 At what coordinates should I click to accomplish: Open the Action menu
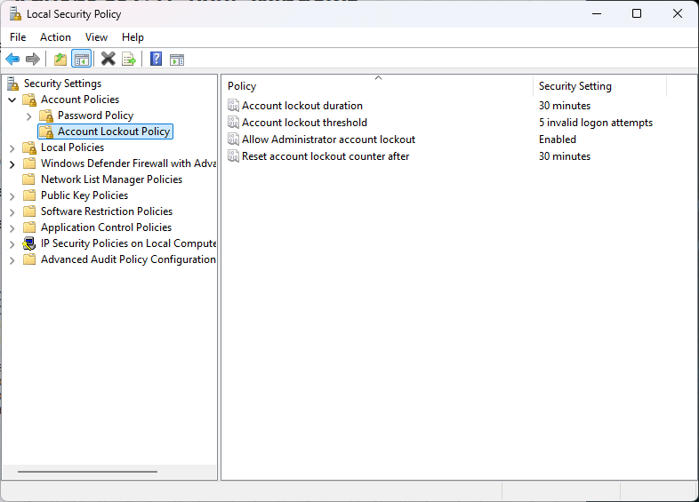pyautogui.click(x=55, y=37)
